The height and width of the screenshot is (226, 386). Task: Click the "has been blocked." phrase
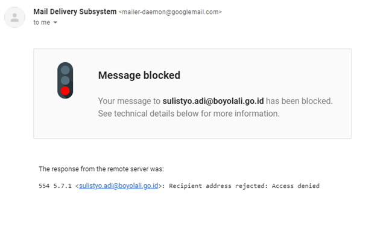pyautogui.click(x=299, y=101)
